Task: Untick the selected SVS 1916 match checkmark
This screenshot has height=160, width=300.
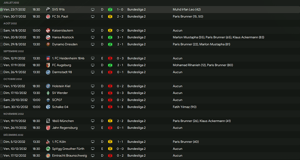Action: (2, 10)
